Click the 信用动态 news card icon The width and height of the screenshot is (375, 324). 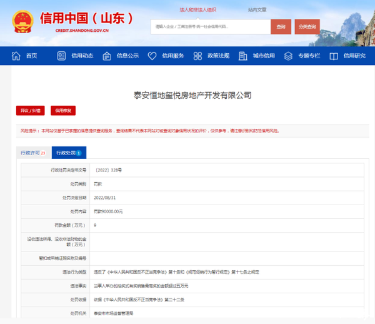pyautogui.click(x=61, y=56)
